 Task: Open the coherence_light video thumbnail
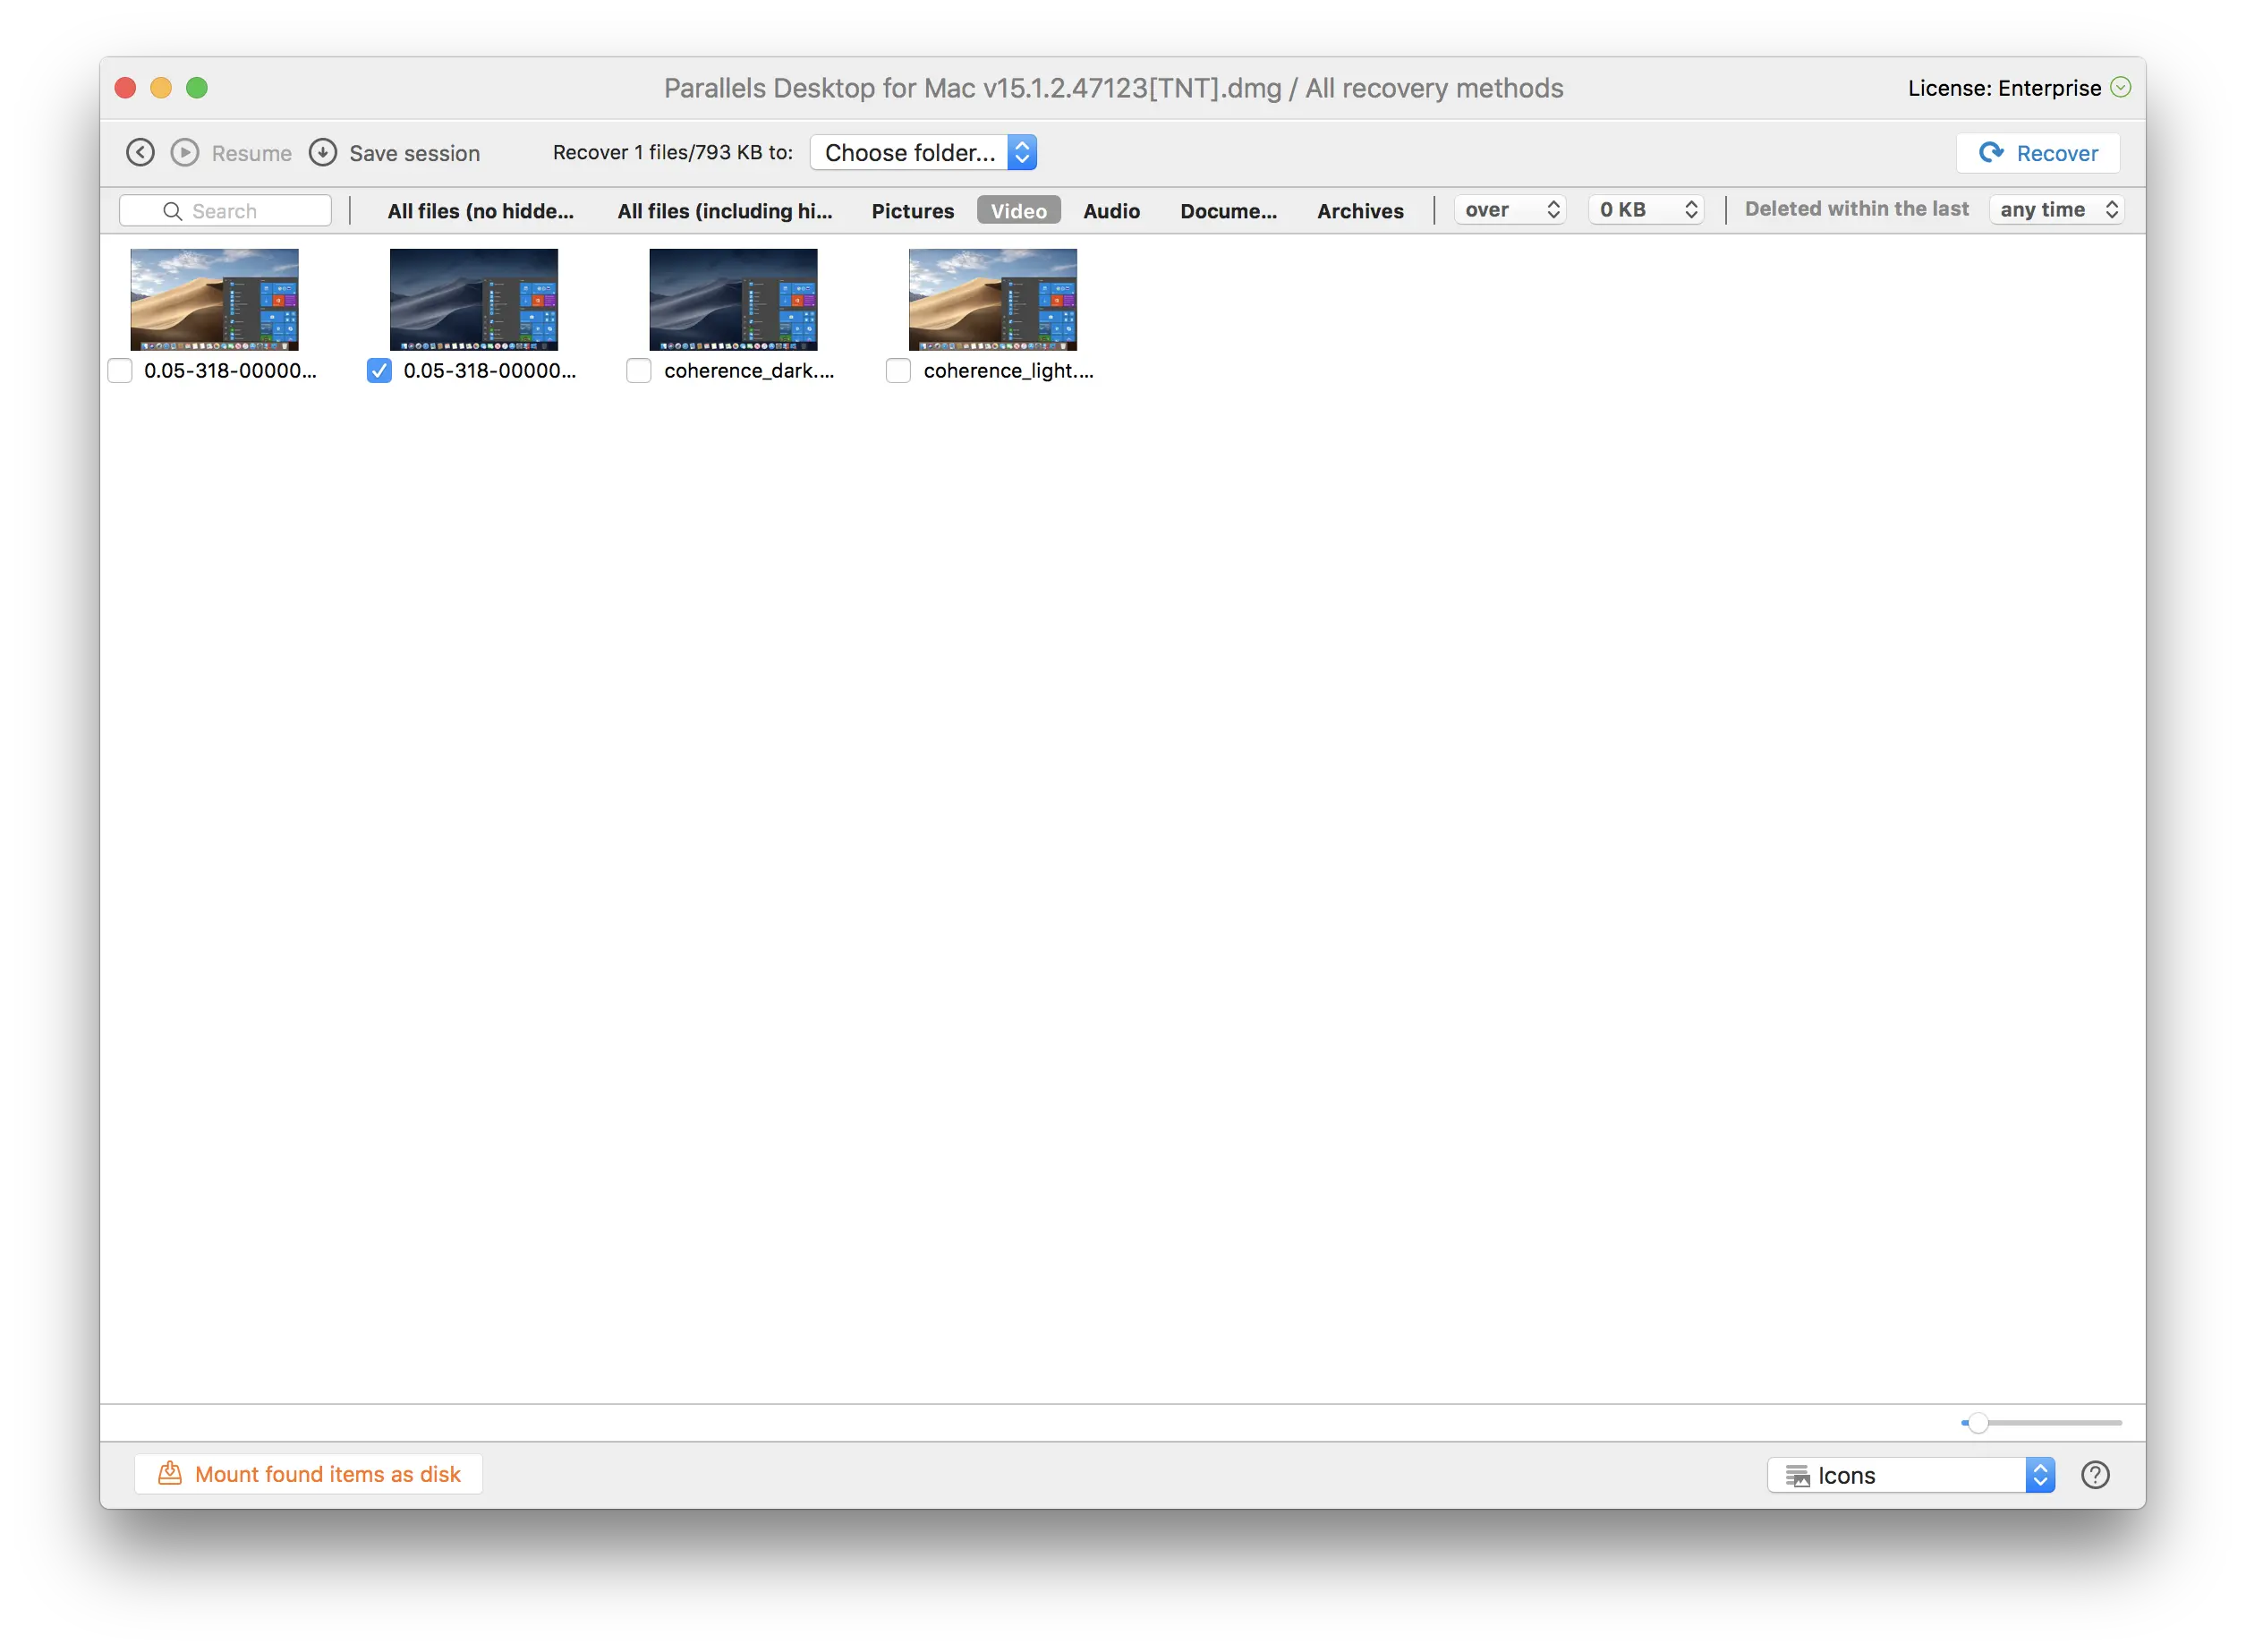click(x=992, y=299)
